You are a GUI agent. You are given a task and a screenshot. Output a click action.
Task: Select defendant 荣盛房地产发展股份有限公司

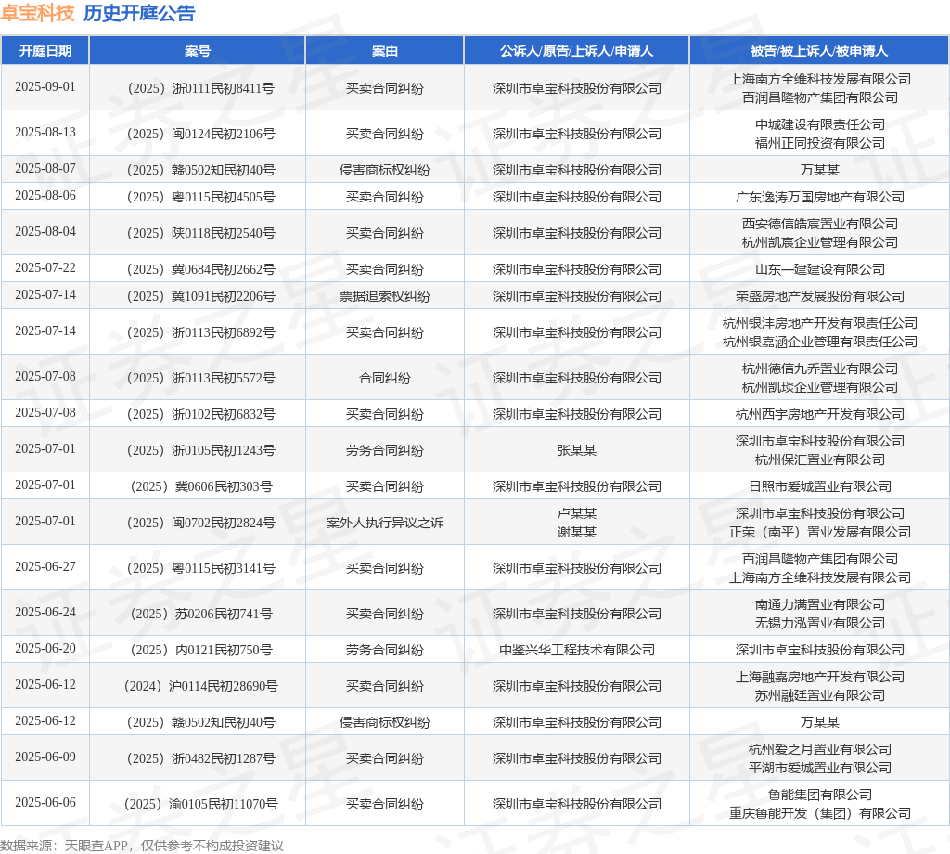[820, 296]
